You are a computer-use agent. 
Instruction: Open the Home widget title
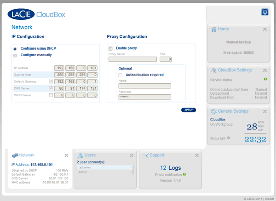point(223,29)
